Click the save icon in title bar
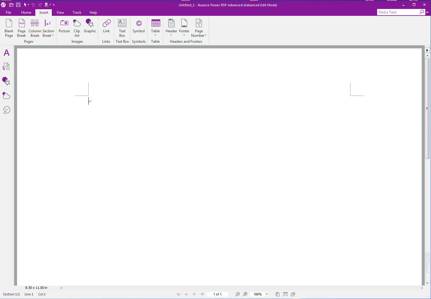The height and width of the screenshot is (299, 431). pyautogui.click(x=18, y=5)
